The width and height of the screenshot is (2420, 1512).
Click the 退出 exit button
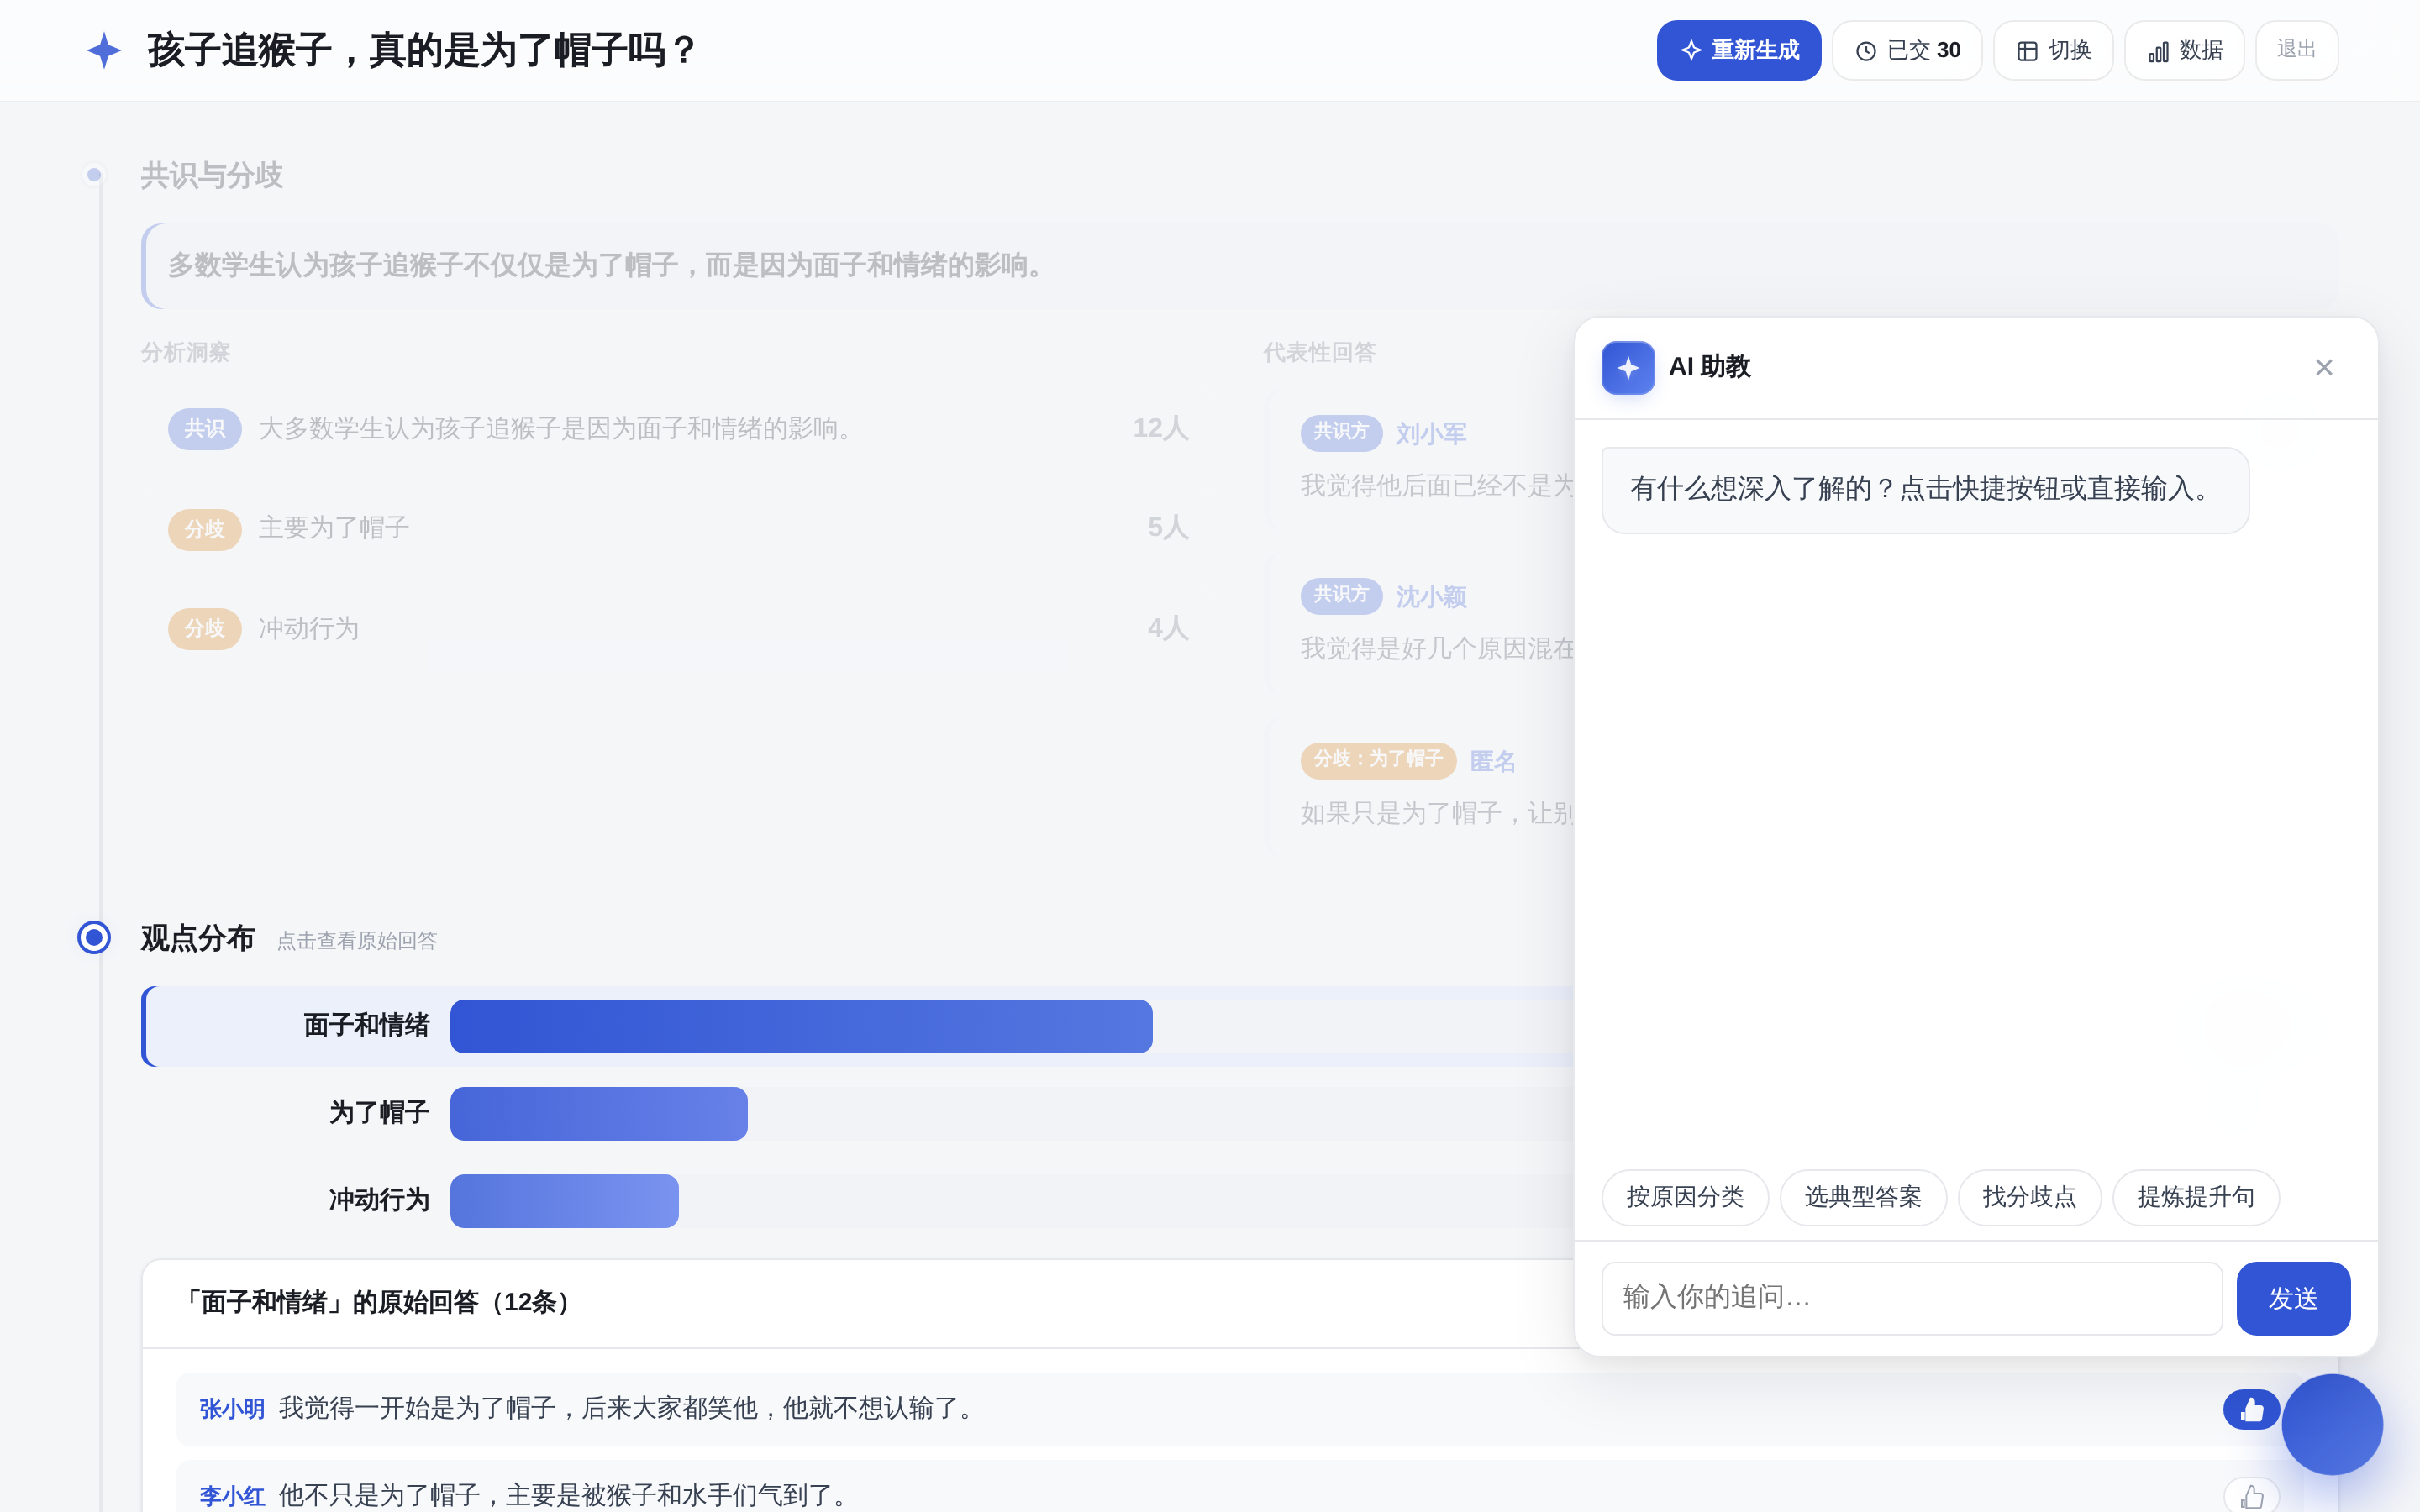[2296, 50]
